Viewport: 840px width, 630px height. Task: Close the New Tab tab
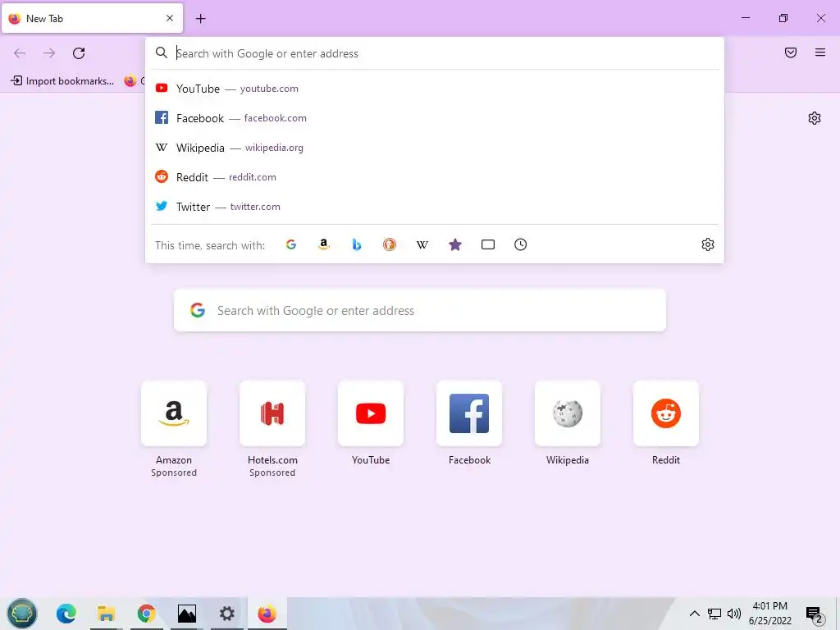170,18
